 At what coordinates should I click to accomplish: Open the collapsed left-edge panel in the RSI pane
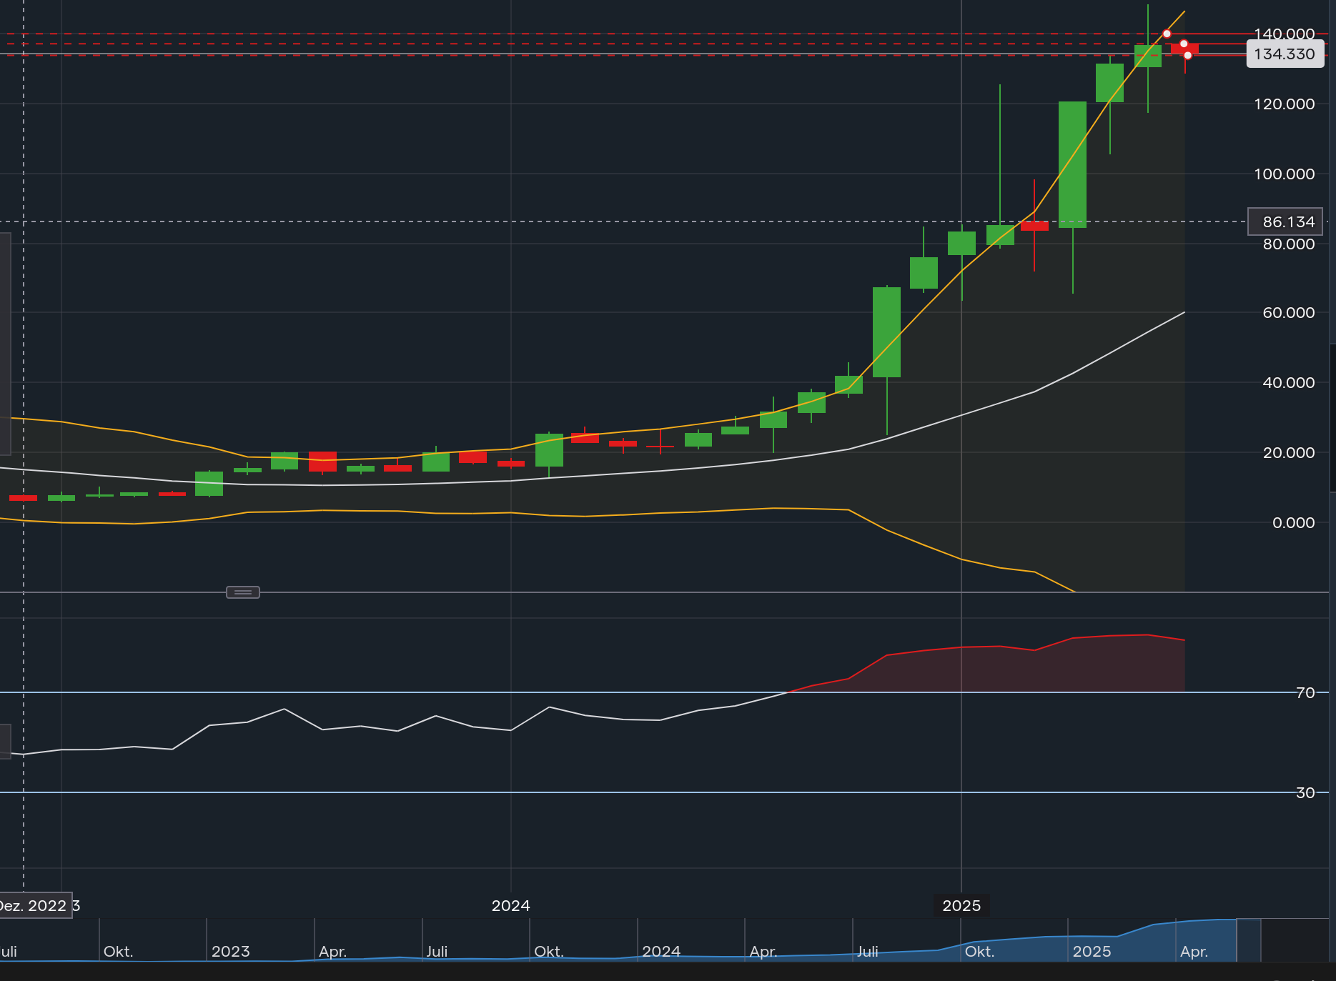click(x=5, y=741)
